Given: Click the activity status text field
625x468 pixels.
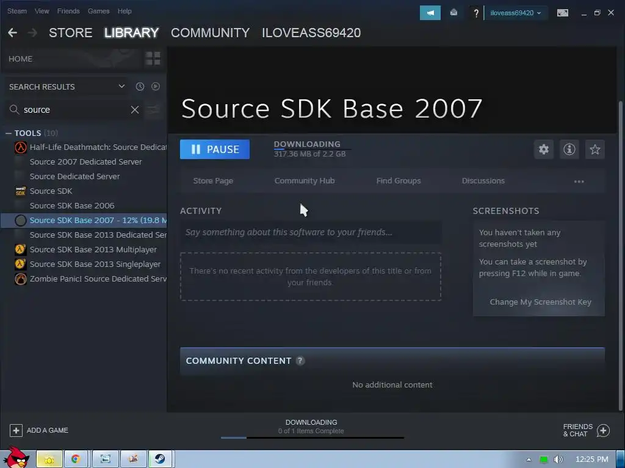Looking at the screenshot, I should 311,232.
